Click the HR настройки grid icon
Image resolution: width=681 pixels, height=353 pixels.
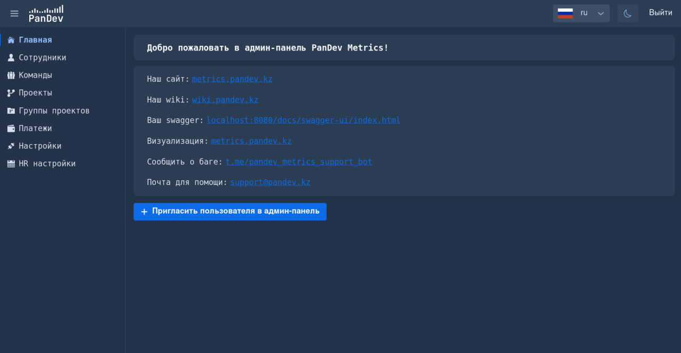(11, 163)
